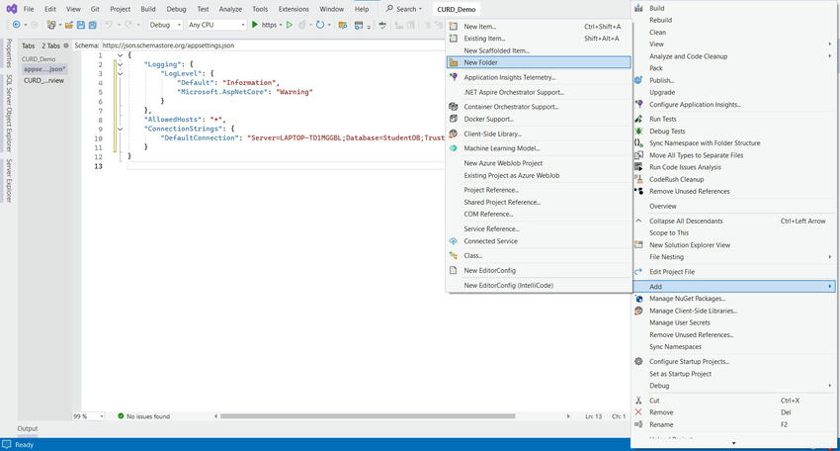Select New Folder in the Add submenu
Screen dimensions: 840x451
tap(480, 62)
